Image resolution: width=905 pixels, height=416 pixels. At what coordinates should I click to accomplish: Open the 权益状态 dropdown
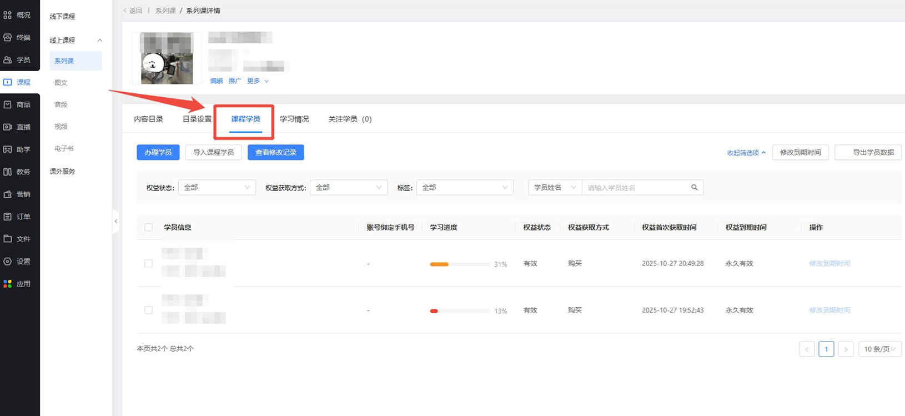[x=217, y=188]
